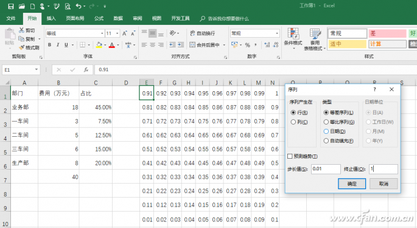Screen dimensions: 417x228
Task: Click the Insert Function fx icon
Action: point(86,70)
